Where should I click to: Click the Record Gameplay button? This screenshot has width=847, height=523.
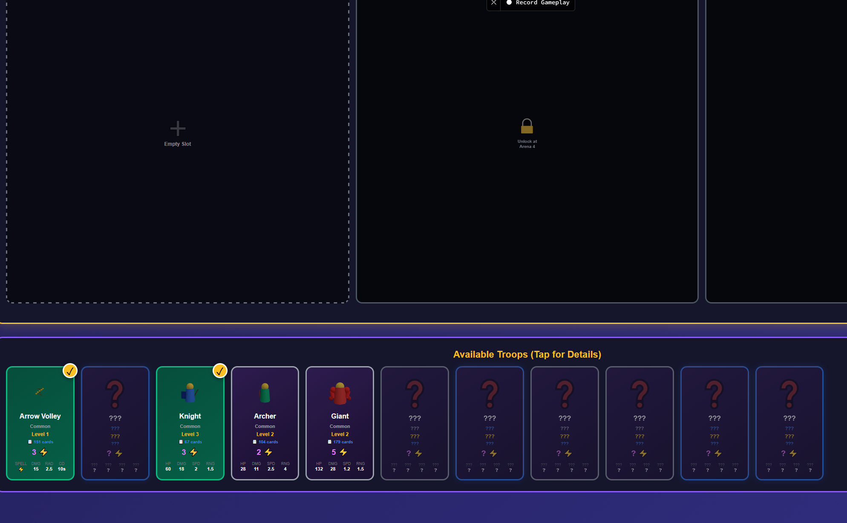(x=538, y=3)
